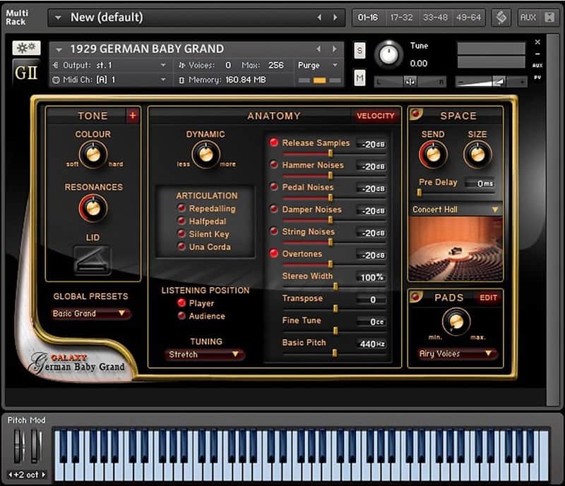Turn the reverb SEND knob
565x486 pixels.
pos(433,154)
